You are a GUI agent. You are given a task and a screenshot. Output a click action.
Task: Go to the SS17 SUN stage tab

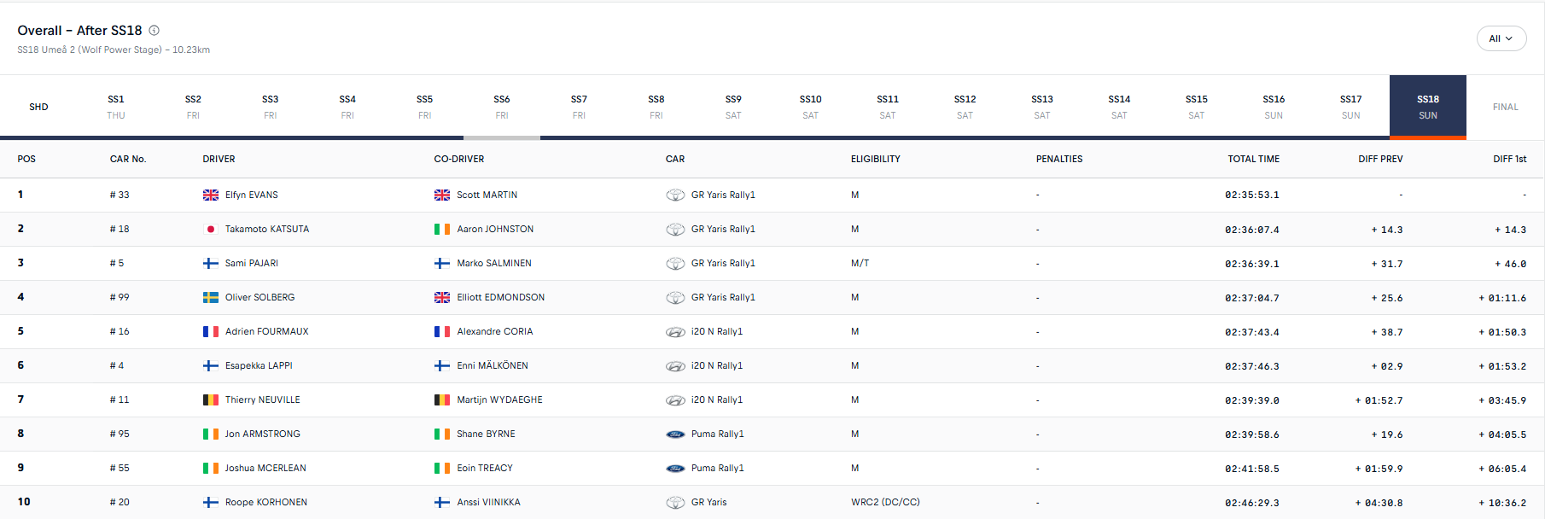pyautogui.click(x=1350, y=107)
